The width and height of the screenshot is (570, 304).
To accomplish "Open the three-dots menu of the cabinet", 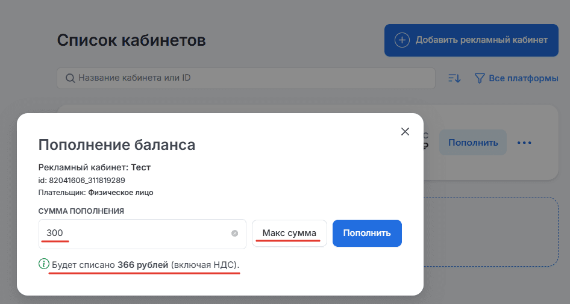I will pos(524,143).
